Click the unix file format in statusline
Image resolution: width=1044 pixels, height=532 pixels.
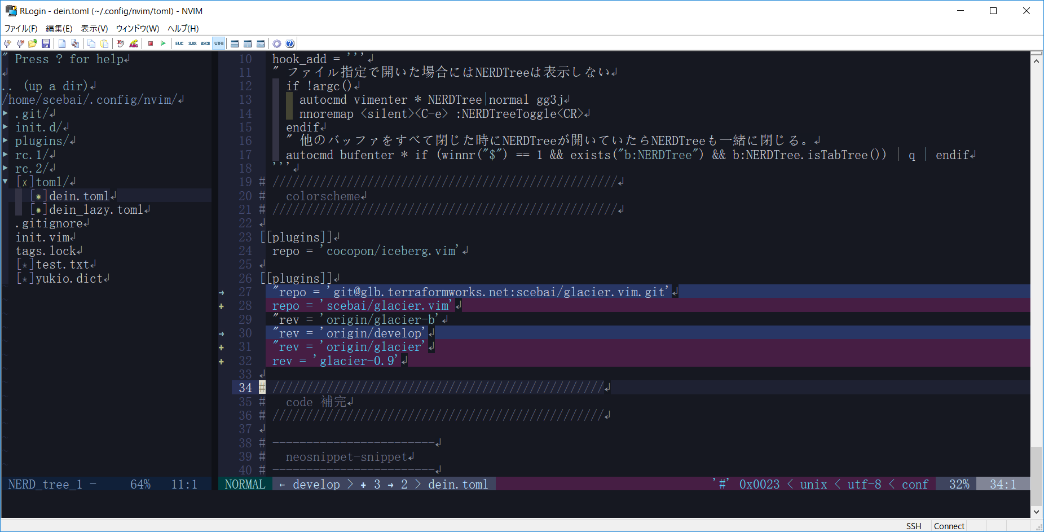coord(813,484)
